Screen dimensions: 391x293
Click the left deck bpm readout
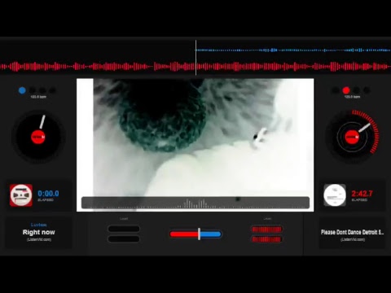38,97
